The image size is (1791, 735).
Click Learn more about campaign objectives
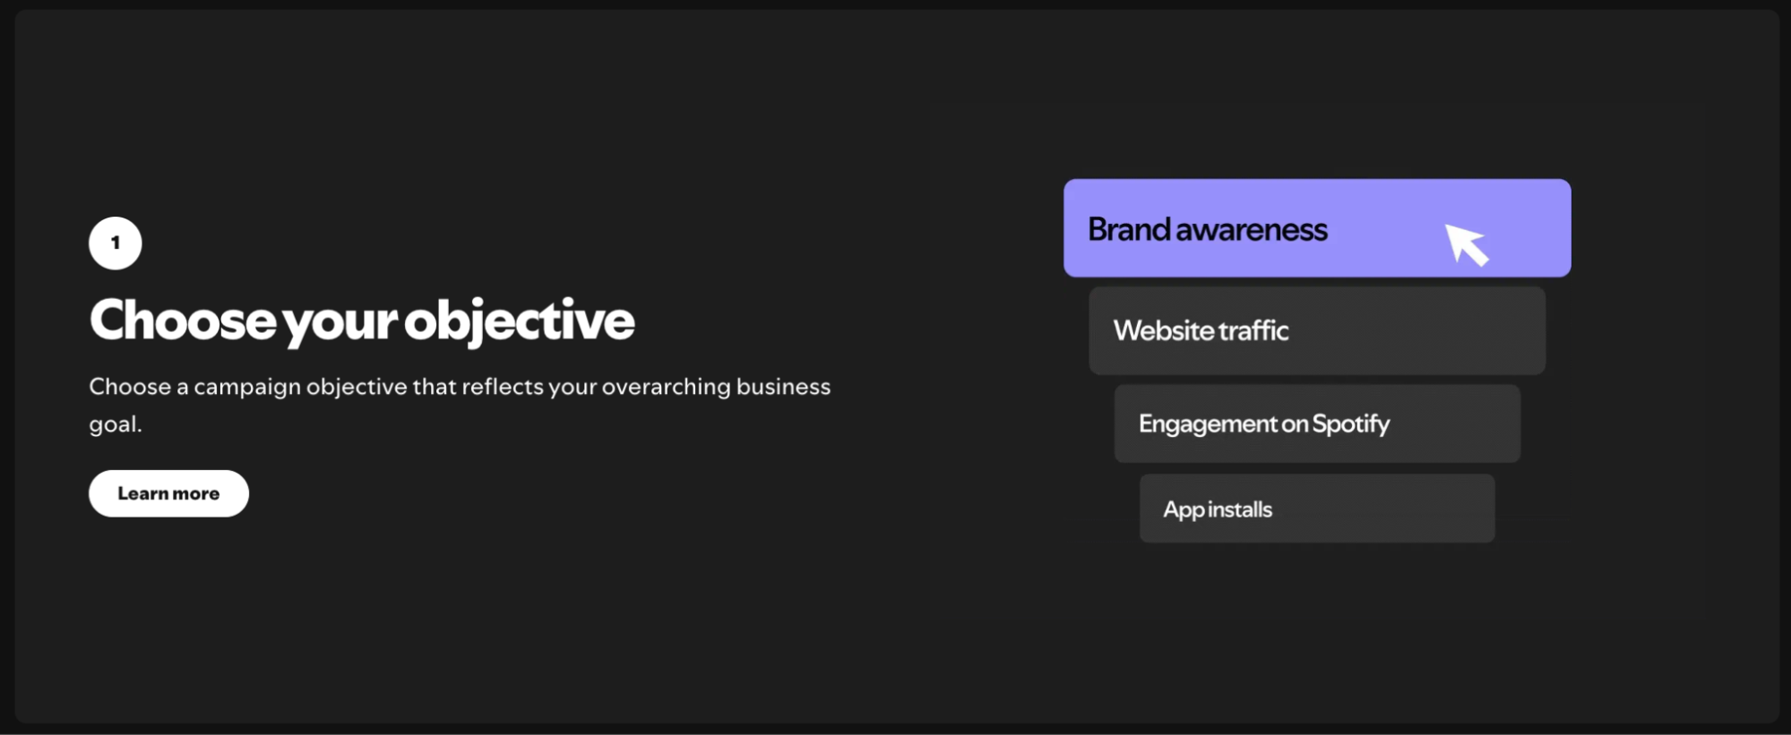(168, 492)
